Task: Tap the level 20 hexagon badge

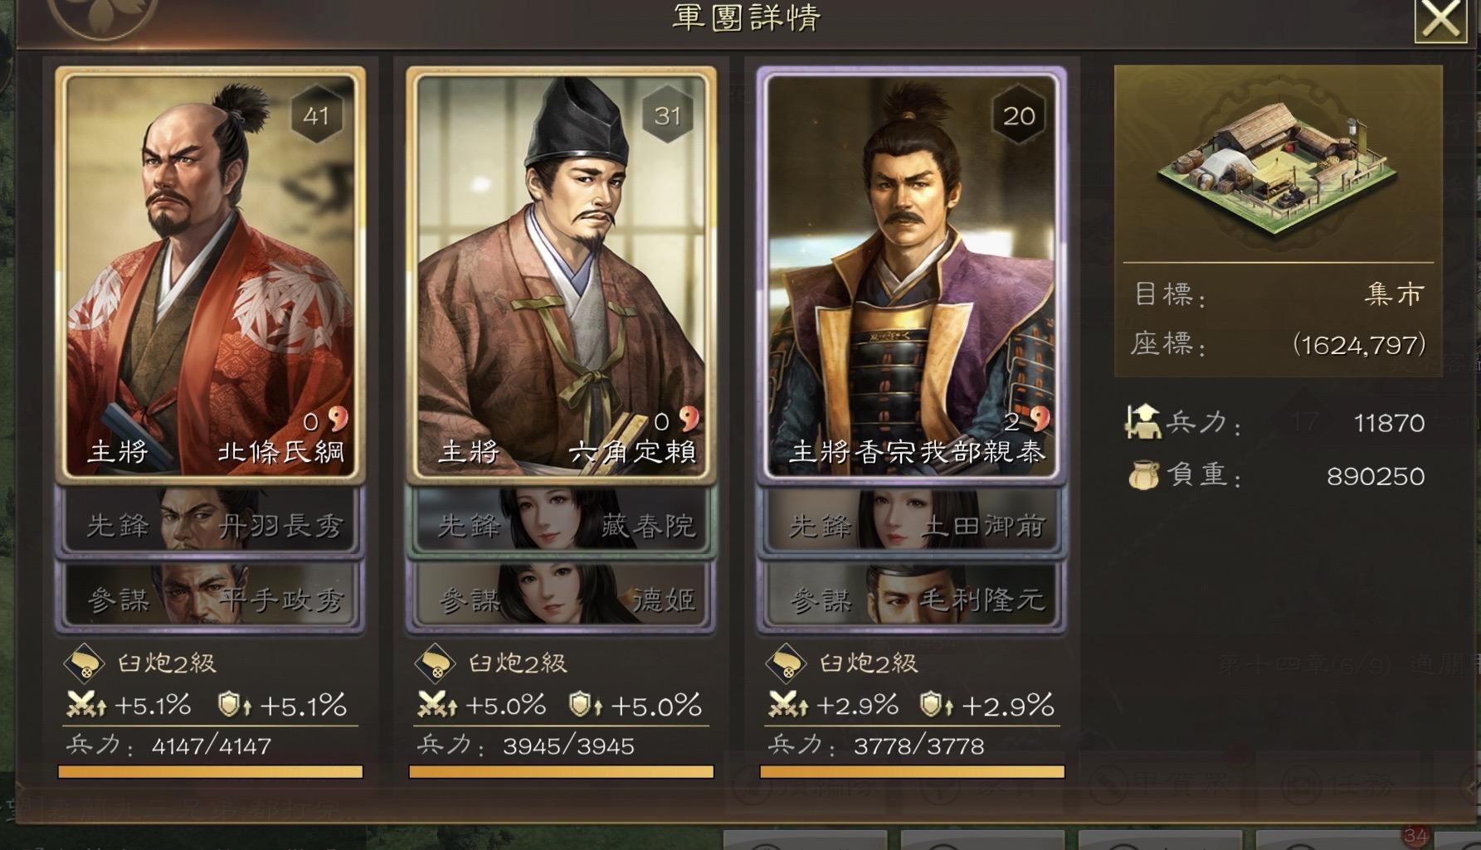Action: 1019,115
